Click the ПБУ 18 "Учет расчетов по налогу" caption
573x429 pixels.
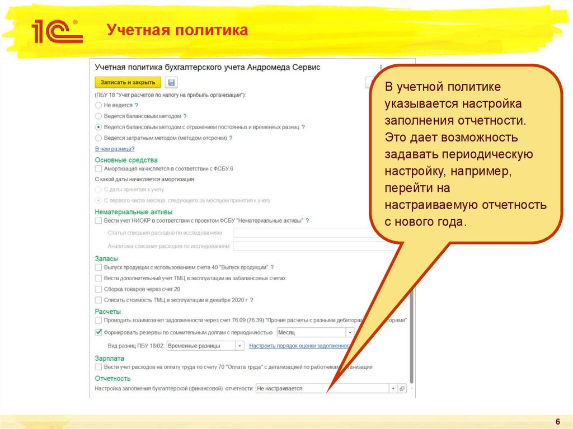click(x=170, y=95)
